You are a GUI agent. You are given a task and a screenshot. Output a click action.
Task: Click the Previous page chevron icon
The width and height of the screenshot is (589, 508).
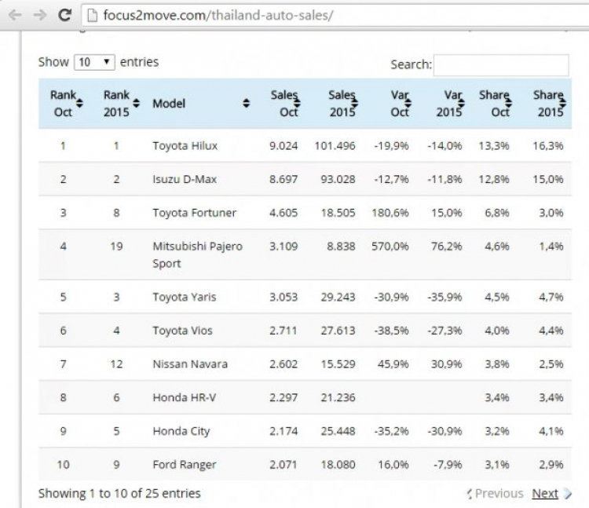[x=470, y=494]
